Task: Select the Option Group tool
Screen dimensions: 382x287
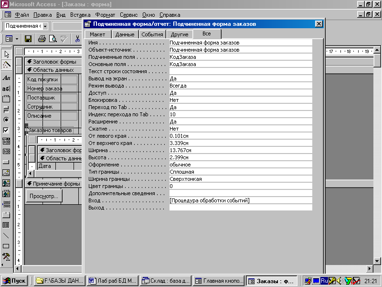Action: (x=6, y=99)
